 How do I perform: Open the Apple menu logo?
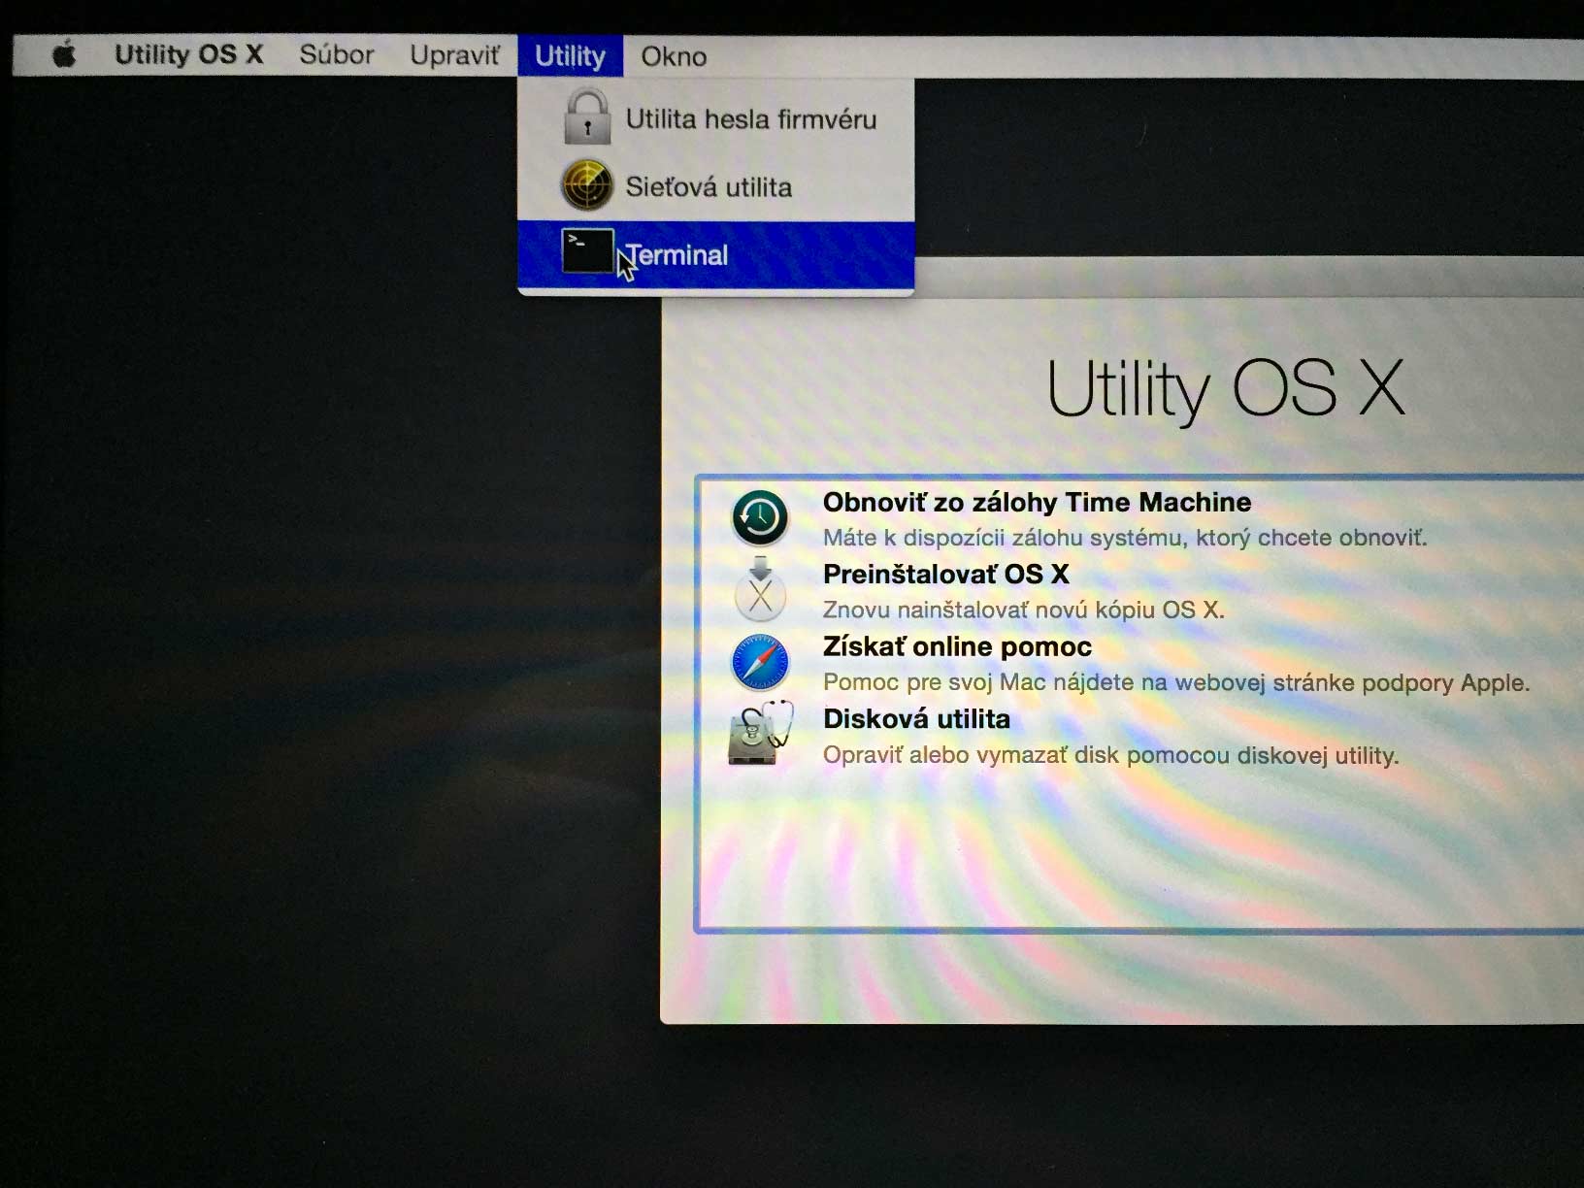click(x=64, y=54)
